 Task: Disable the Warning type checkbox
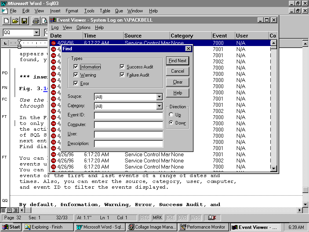click(x=76, y=75)
